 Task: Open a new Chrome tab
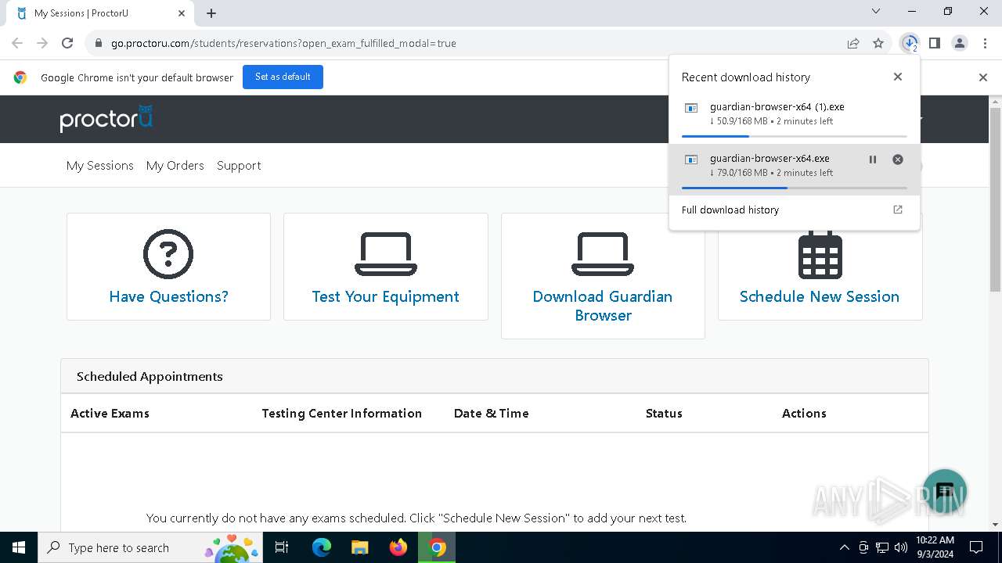click(x=211, y=13)
